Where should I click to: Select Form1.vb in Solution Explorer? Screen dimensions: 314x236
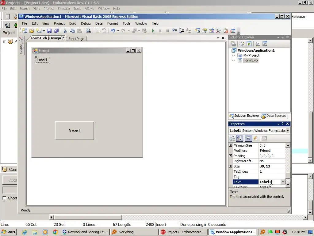(x=250, y=60)
